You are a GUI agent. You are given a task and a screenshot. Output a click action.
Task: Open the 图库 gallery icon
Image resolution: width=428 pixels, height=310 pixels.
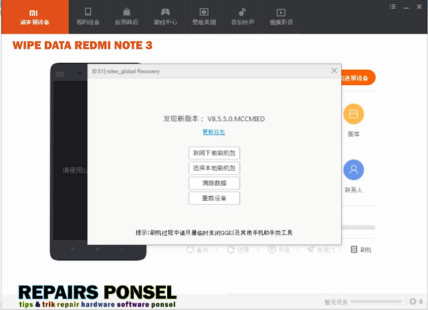354,114
